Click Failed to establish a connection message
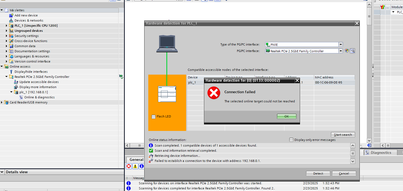This screenshot has height=191, width=403. (x=207, y=161)
